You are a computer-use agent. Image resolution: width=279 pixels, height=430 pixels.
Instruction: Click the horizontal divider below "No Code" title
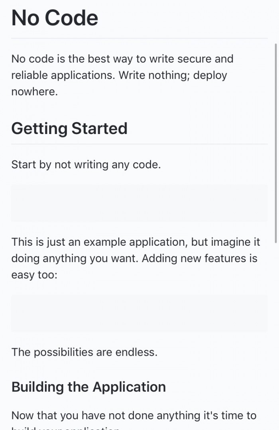click(139, 38)
